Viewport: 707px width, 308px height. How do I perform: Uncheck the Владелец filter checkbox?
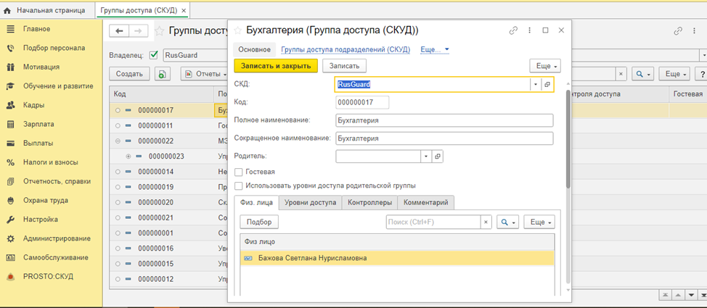153,54
